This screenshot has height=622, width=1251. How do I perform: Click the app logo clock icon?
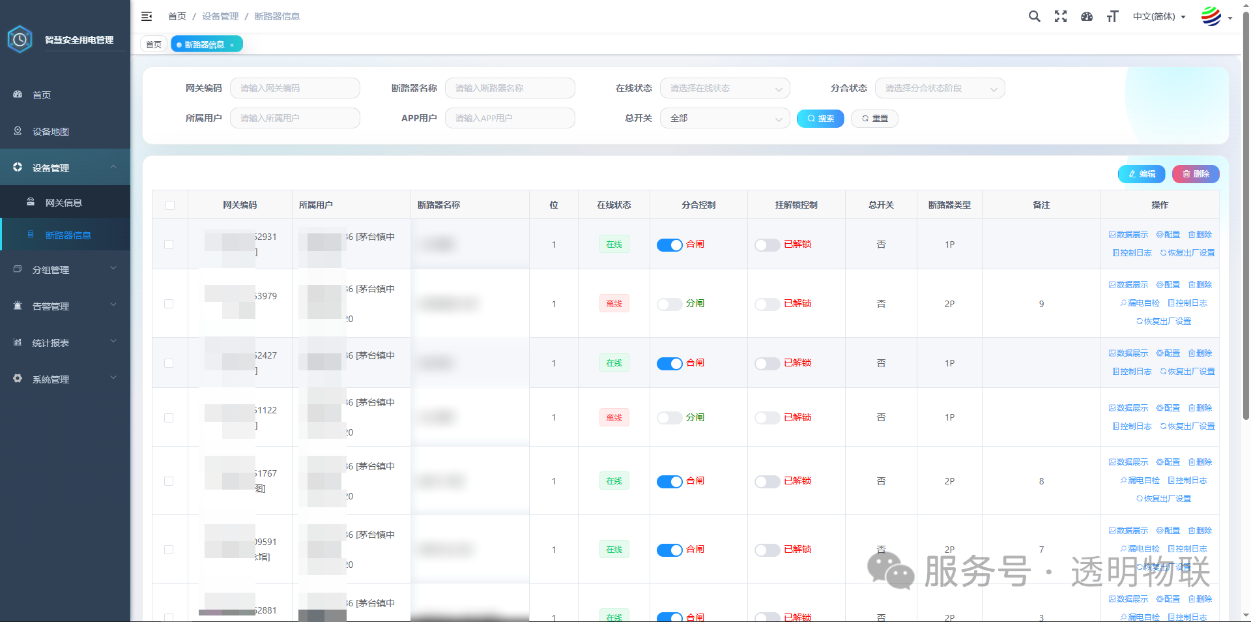click(20, 40)
